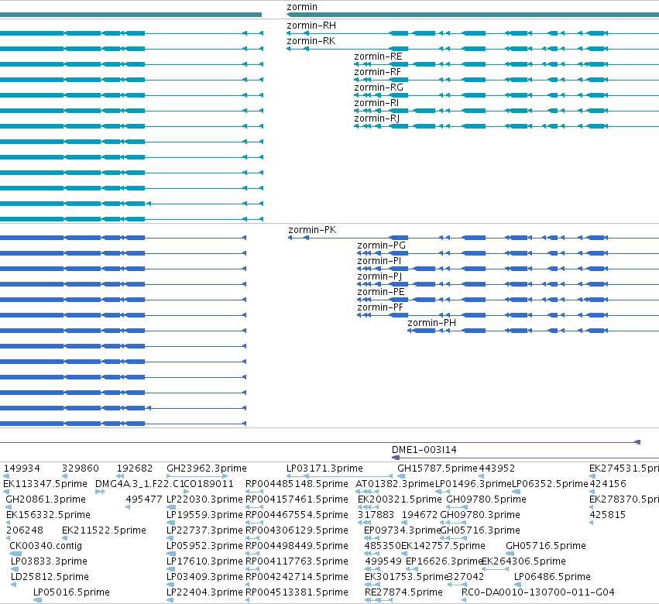Select RP004467554.5prime EST
This screenshot has height=604, width=659.
[x=297, y=515]
